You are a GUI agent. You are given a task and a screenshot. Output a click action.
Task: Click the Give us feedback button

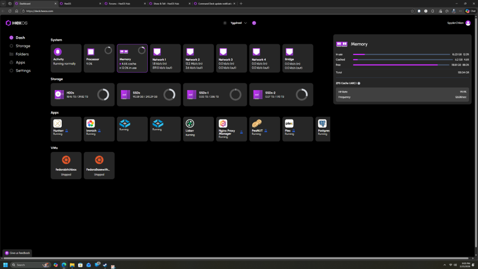(x=18, y=253)
